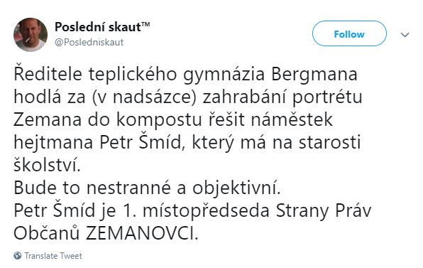423x268 pixels.
Task: Translate the tweet via Translate Tweet link
Action: coord(53,256)
